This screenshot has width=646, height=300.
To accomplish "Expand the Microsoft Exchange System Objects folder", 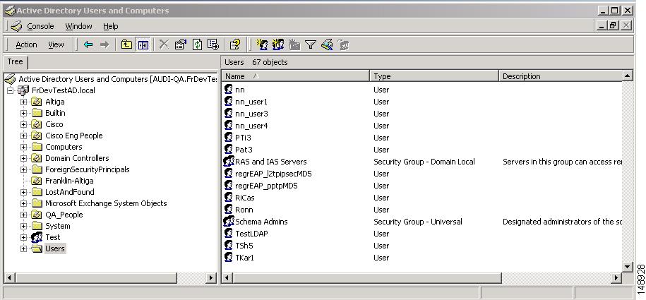I will point(23,203).
